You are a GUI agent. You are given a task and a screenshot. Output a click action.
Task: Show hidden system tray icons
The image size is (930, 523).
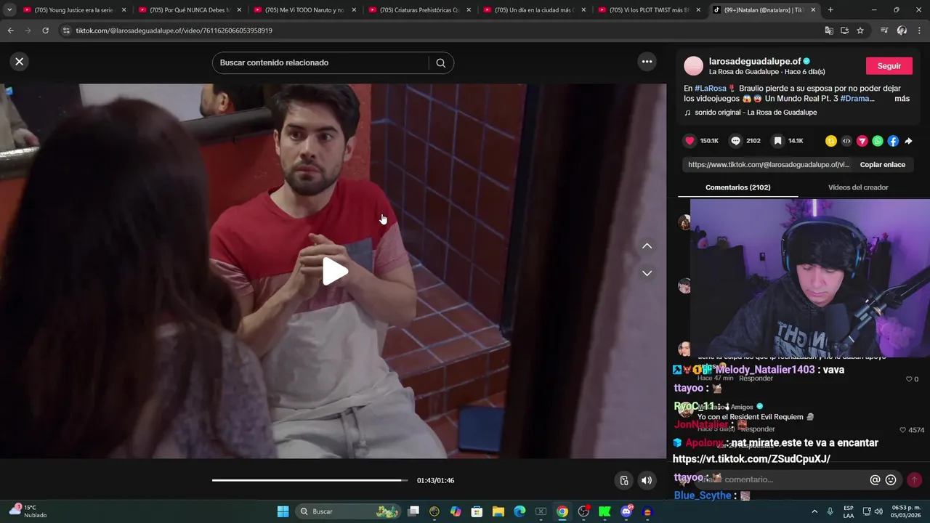[814, 511]
